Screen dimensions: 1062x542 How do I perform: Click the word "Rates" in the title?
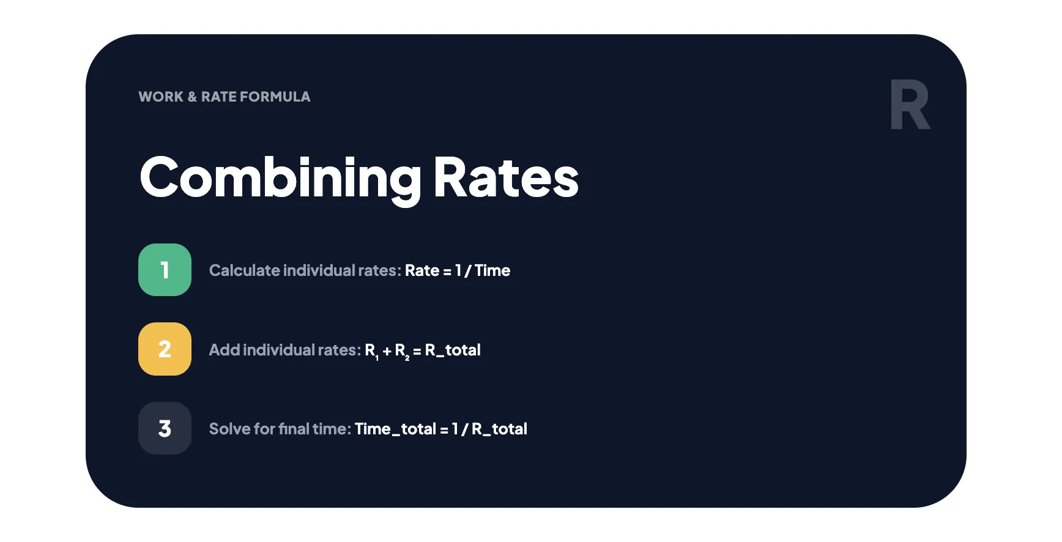(506, 177)
